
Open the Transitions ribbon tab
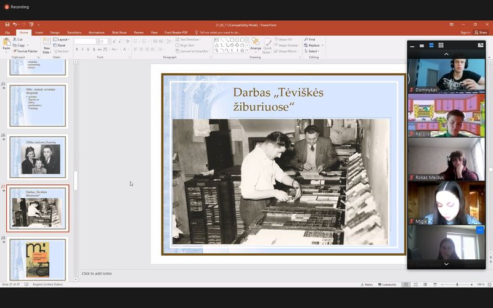pos(74,32)
